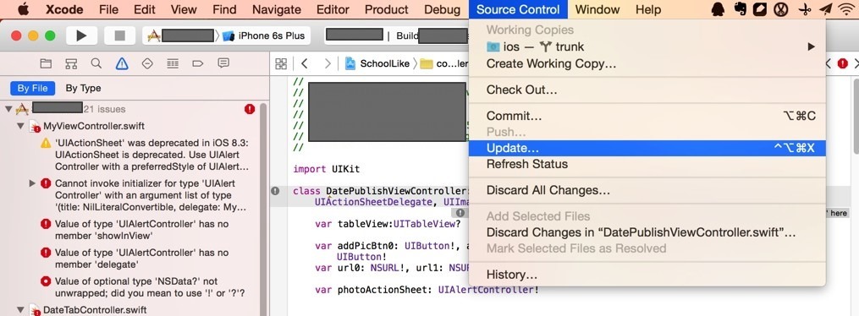Image resolution: width=859 pixels, height=316 pixels.
Task: Open the Source Control menu
Action: (x=518, y=9)
